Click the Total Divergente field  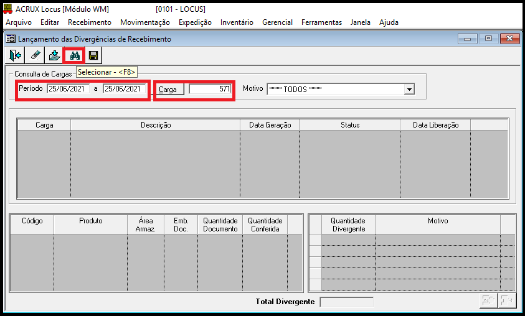click(x=346, y=302)
